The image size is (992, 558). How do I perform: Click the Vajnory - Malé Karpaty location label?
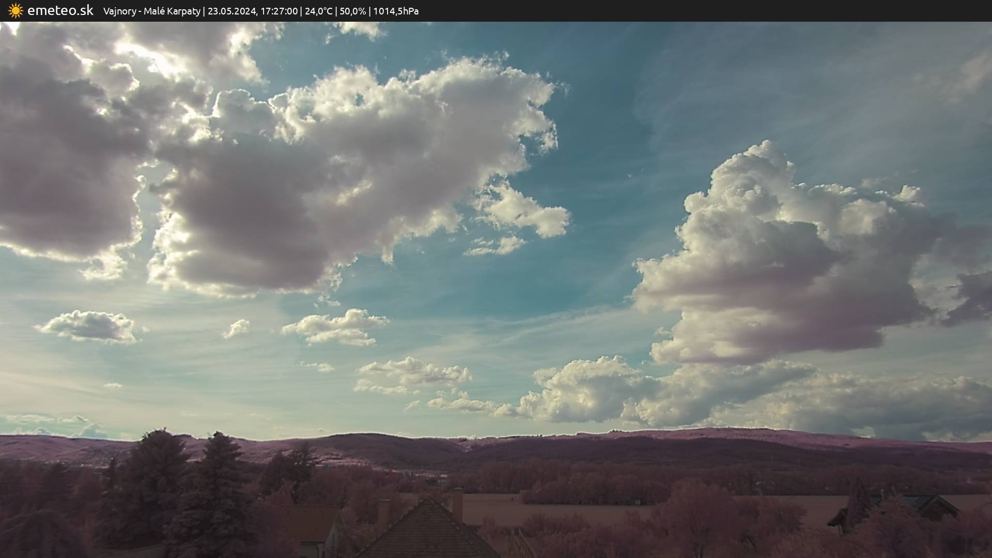tap(151, 11)
